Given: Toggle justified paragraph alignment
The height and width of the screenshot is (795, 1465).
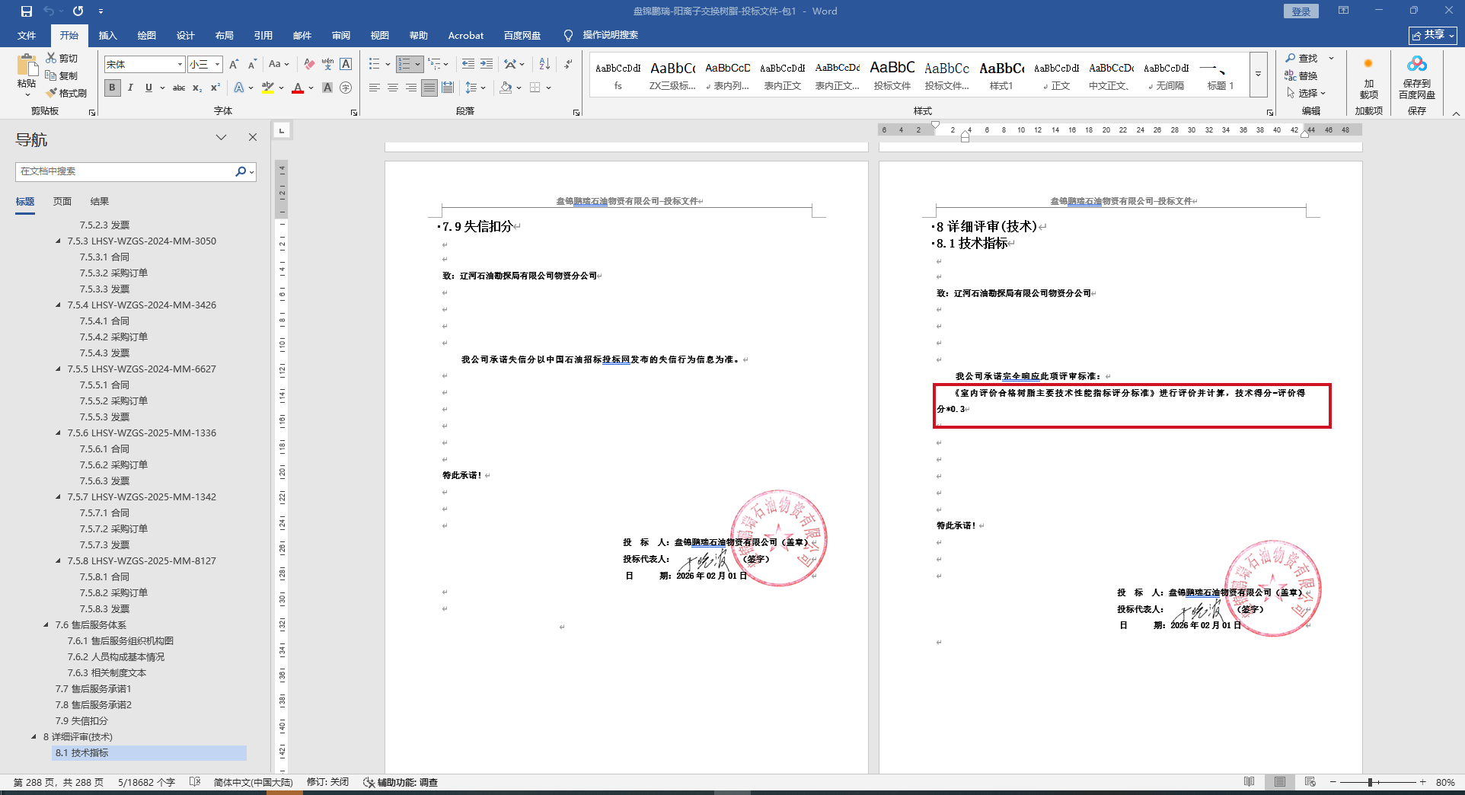Looking at the screenshot, I should pos(429,88).
